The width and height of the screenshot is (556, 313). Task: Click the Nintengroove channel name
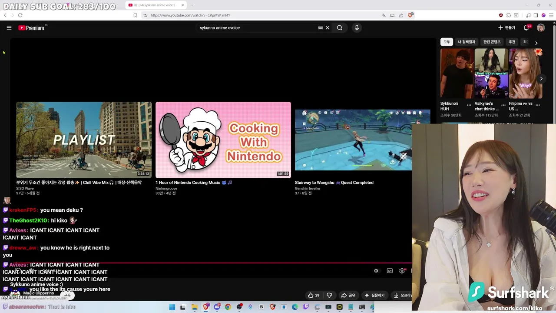(x=166, y=189)
